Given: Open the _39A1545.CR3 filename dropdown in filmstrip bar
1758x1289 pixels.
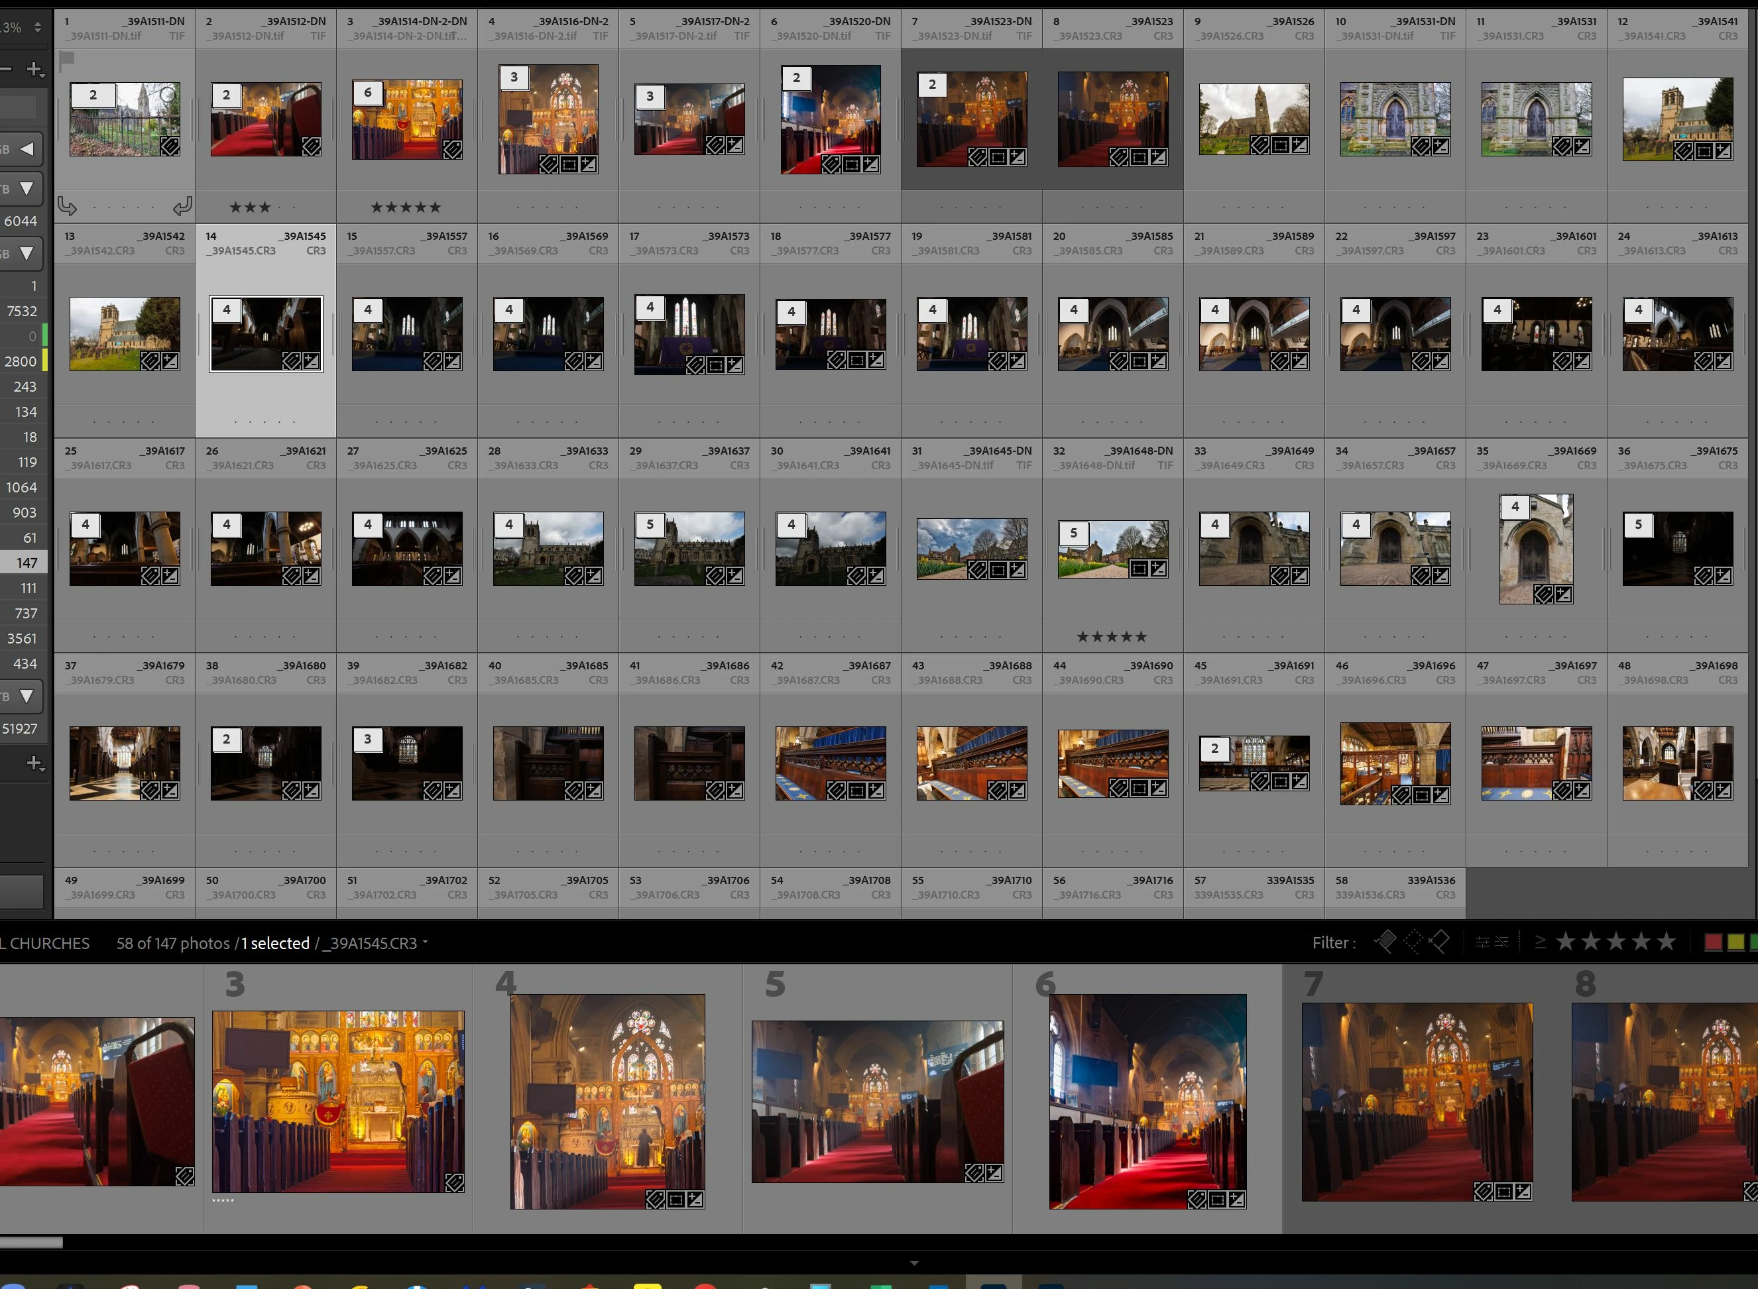Looking at the screenshot, I should (426, 942).
